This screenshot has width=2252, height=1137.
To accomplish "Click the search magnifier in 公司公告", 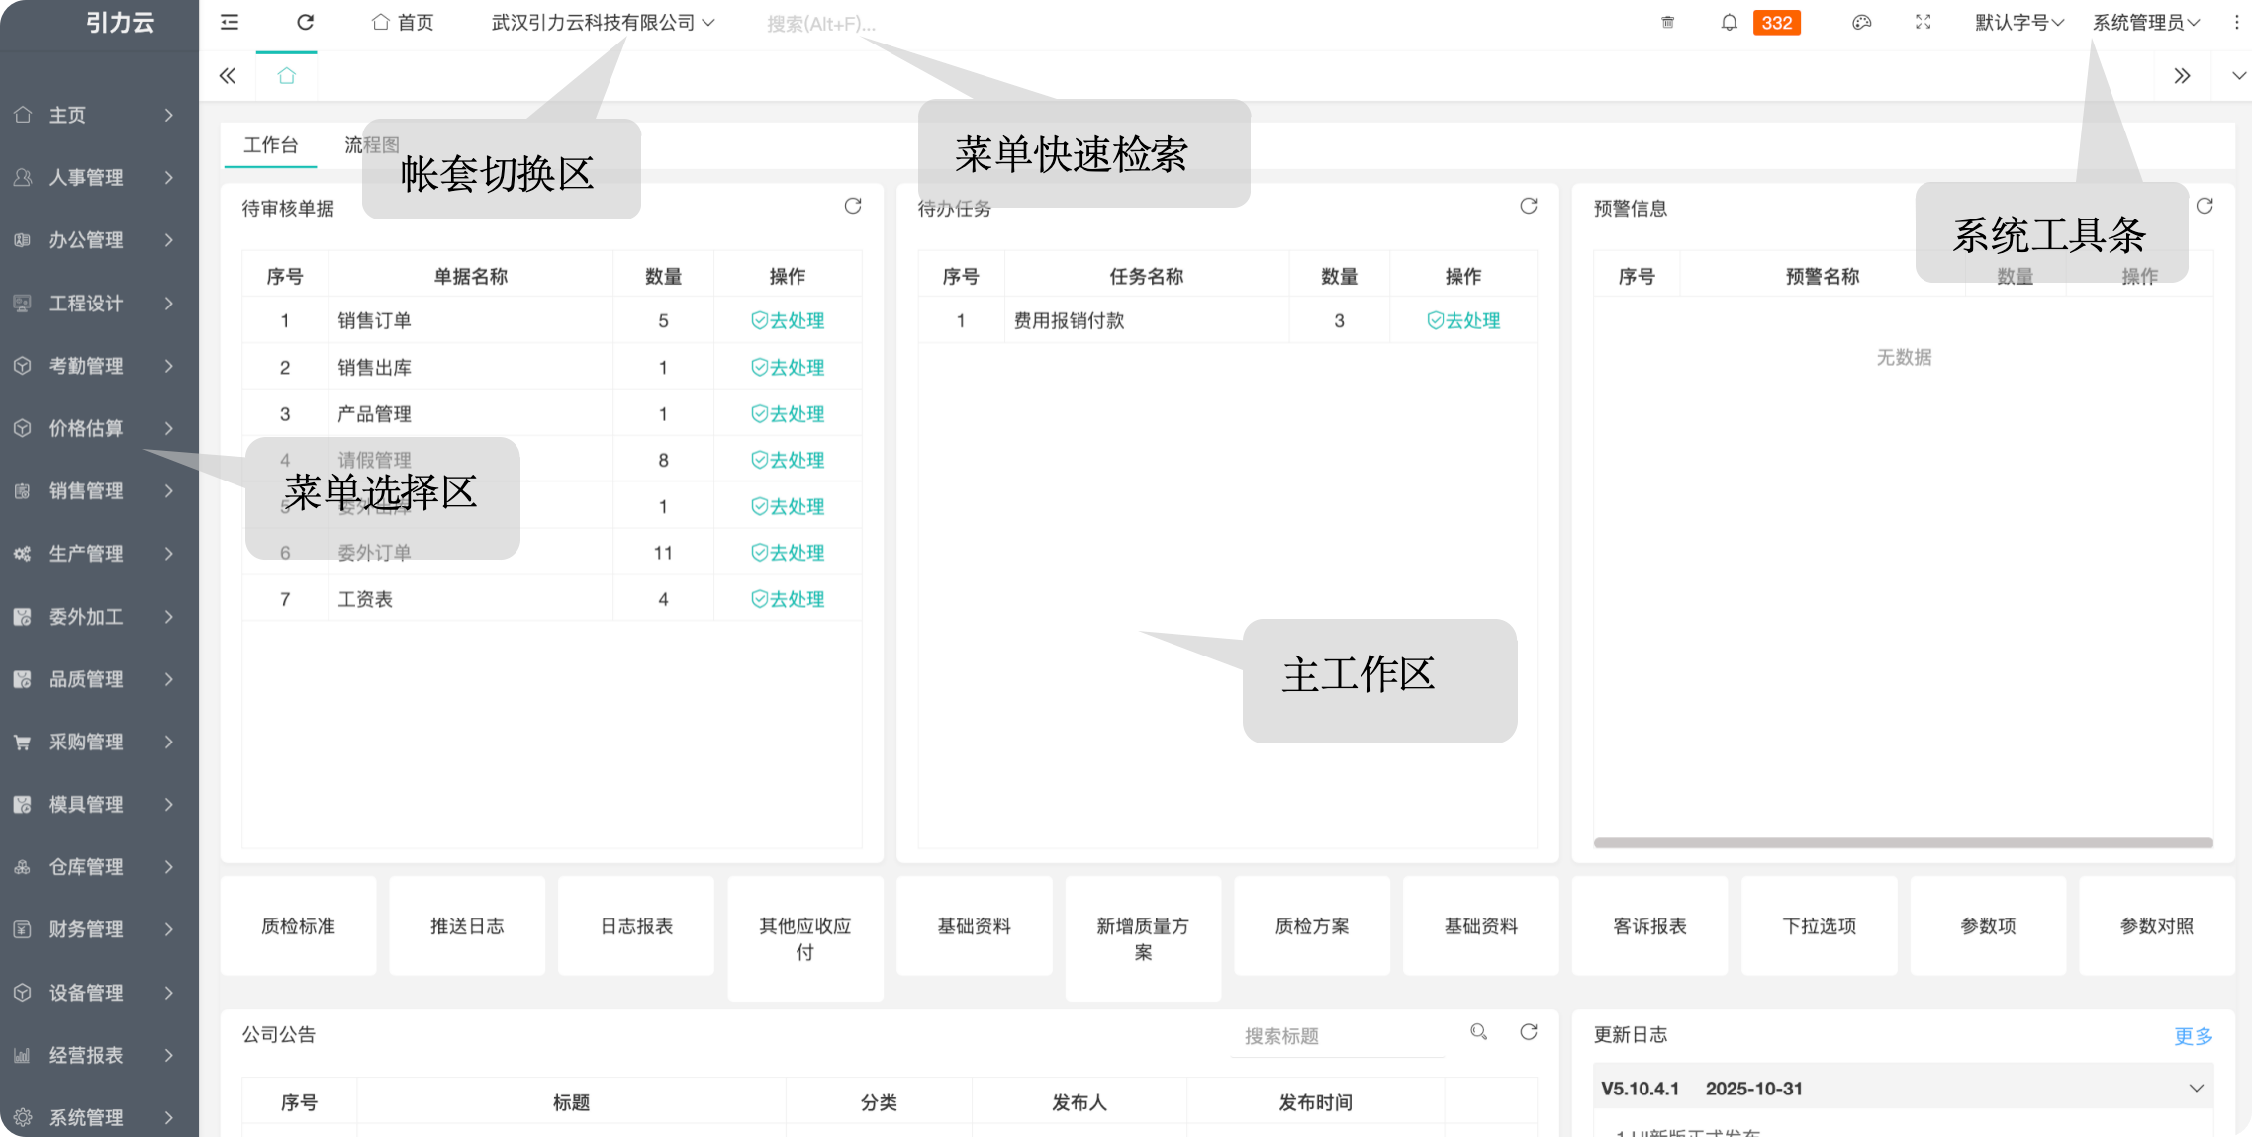I will click(x=1478, y=1032).
